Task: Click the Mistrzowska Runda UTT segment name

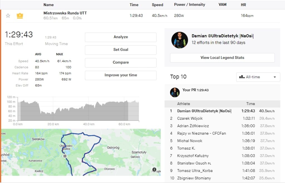Action: (65, 13)
